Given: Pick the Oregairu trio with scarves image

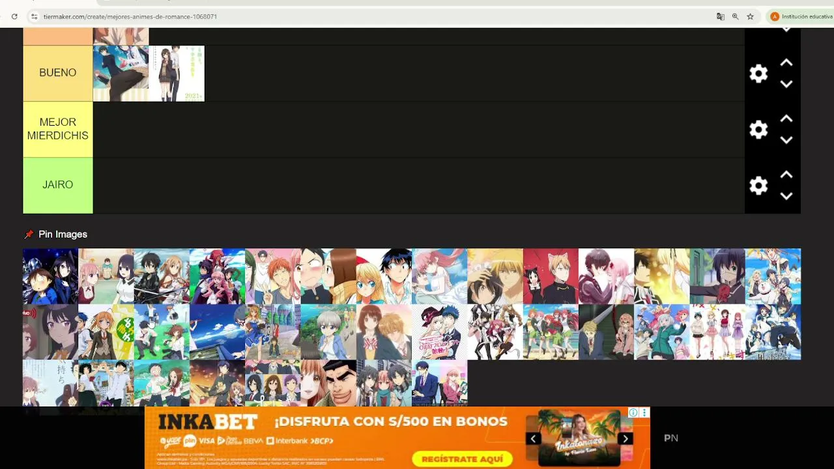Looking at the screenshot, I should point(384,384).
